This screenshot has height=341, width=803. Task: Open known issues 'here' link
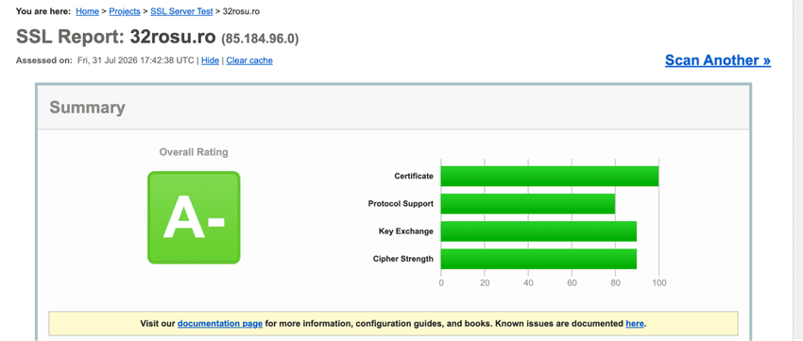(635, 324)
